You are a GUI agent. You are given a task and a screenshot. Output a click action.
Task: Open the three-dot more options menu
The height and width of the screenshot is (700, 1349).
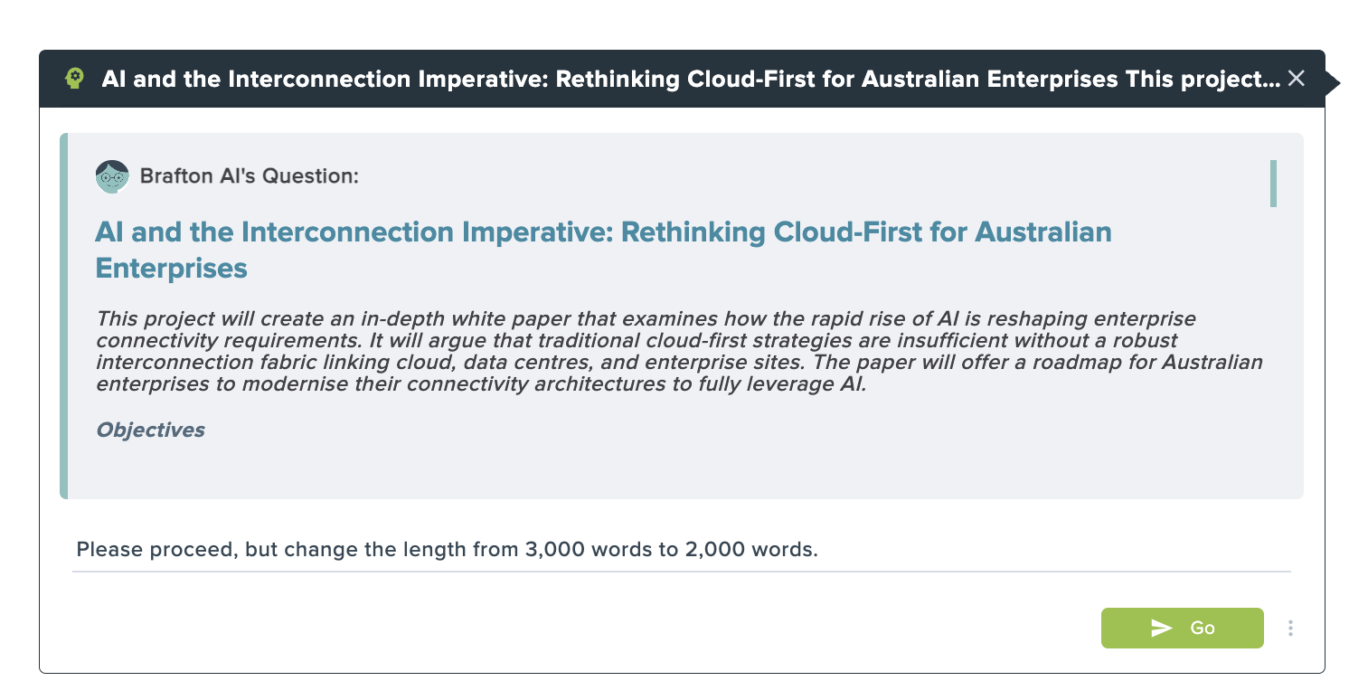point(1291,628)
